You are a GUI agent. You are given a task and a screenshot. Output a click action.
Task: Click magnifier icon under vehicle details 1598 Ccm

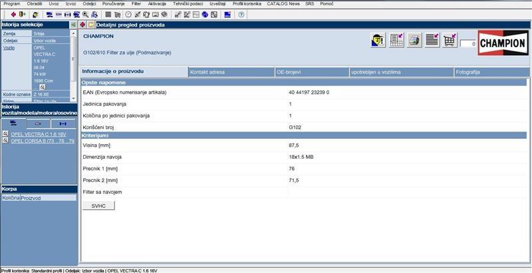click(x=42, y=87)
